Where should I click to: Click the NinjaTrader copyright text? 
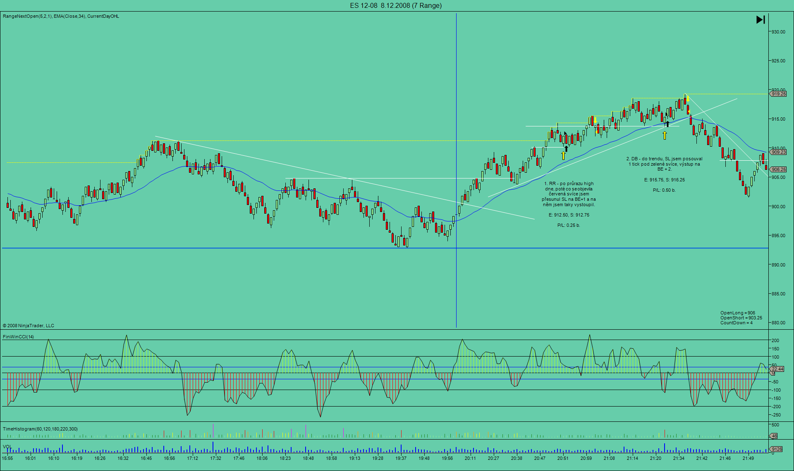pyautogui.click(x=29, y=326)
